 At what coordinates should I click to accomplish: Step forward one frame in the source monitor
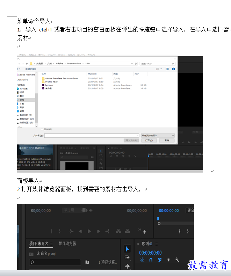click(99, 231)
